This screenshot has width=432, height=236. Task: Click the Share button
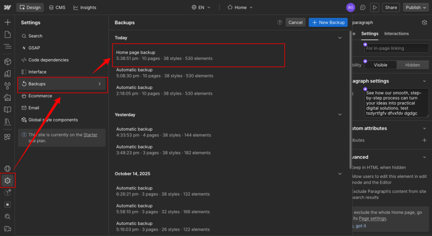391,7
